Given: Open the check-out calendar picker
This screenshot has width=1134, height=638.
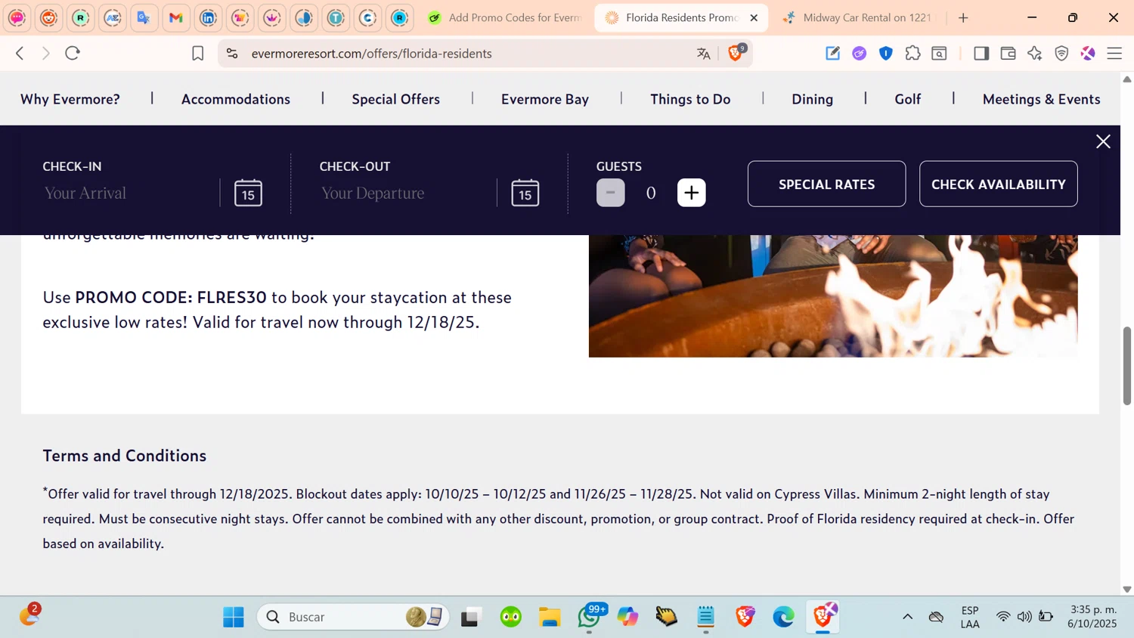Looking at the screenshot, I should (525, 193).
